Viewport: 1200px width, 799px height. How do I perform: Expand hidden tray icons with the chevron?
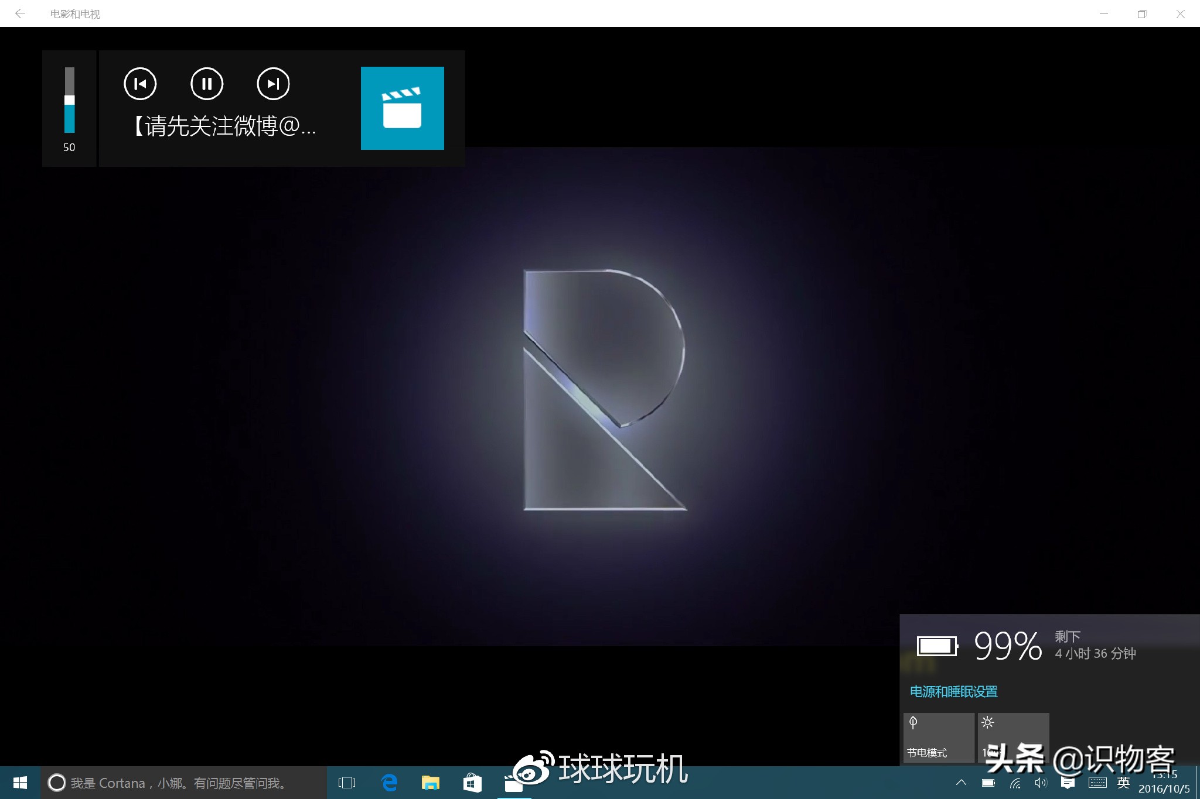pyautogui.click(x=962, y=783)
